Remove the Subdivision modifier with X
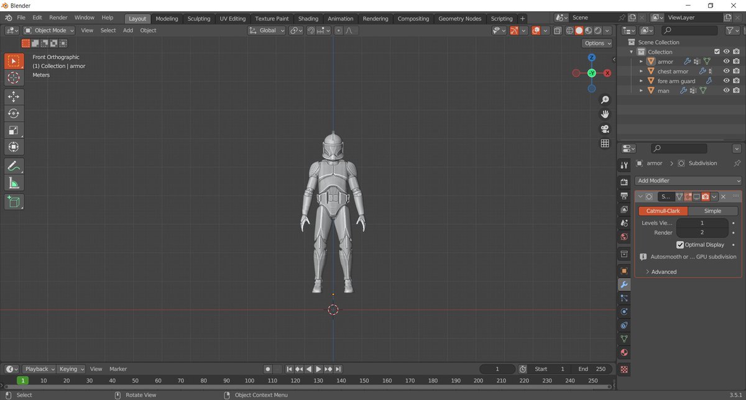The image size is (746, 400). [723, 196]
